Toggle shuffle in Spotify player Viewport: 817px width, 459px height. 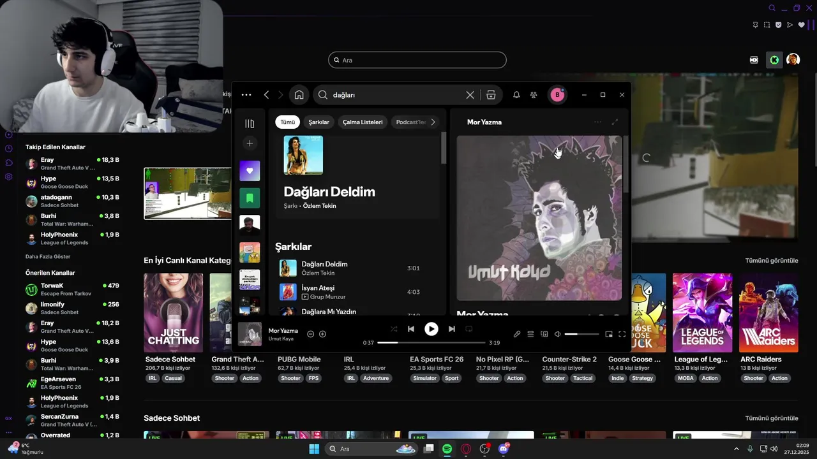pos(394,329)
